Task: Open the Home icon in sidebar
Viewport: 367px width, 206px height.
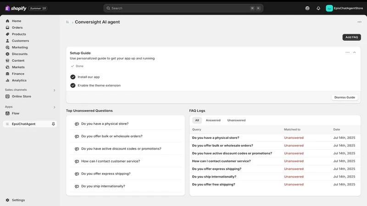Action: [7, 21]
